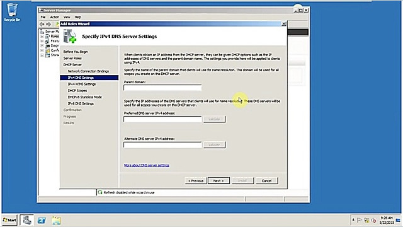Screen dimensions: 403x227
Task: Open the Action menu
Action: (x=54, y=17)
